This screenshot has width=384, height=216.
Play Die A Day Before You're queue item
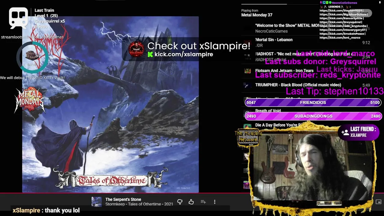[278, 125]
